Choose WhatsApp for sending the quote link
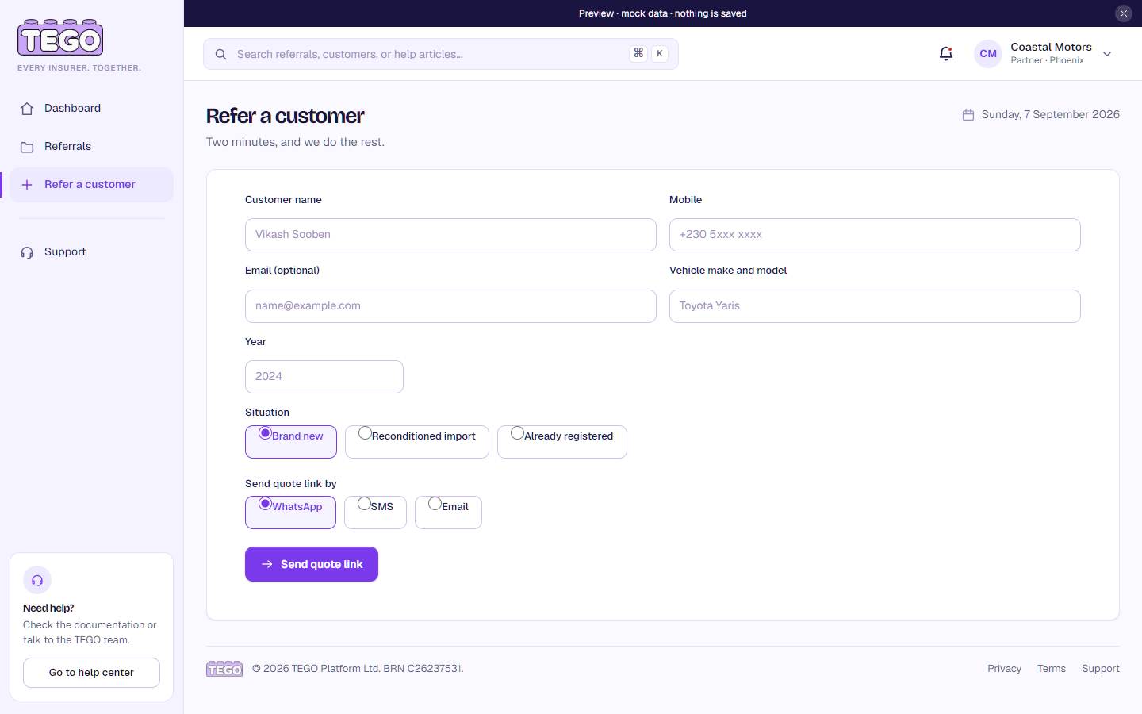 pyautogui.click(x=290, y=512)
